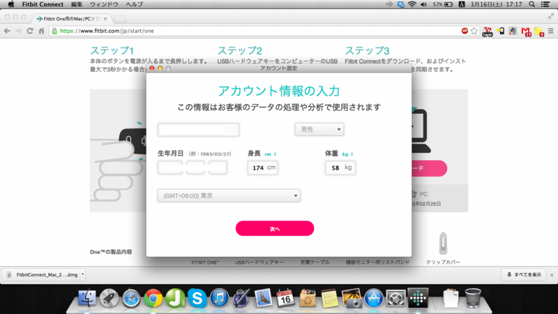Reload the Fitbit page
The width and height of the screenshot is (558, 314).
click(x=30, y=31)
